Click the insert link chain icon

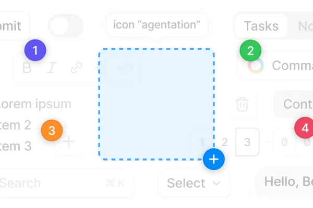pos(77,68)
